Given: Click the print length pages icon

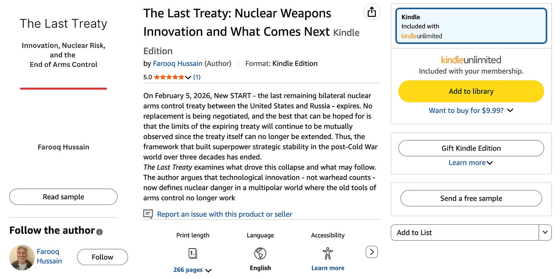Looking at the screenshot, I should (193, 253).
